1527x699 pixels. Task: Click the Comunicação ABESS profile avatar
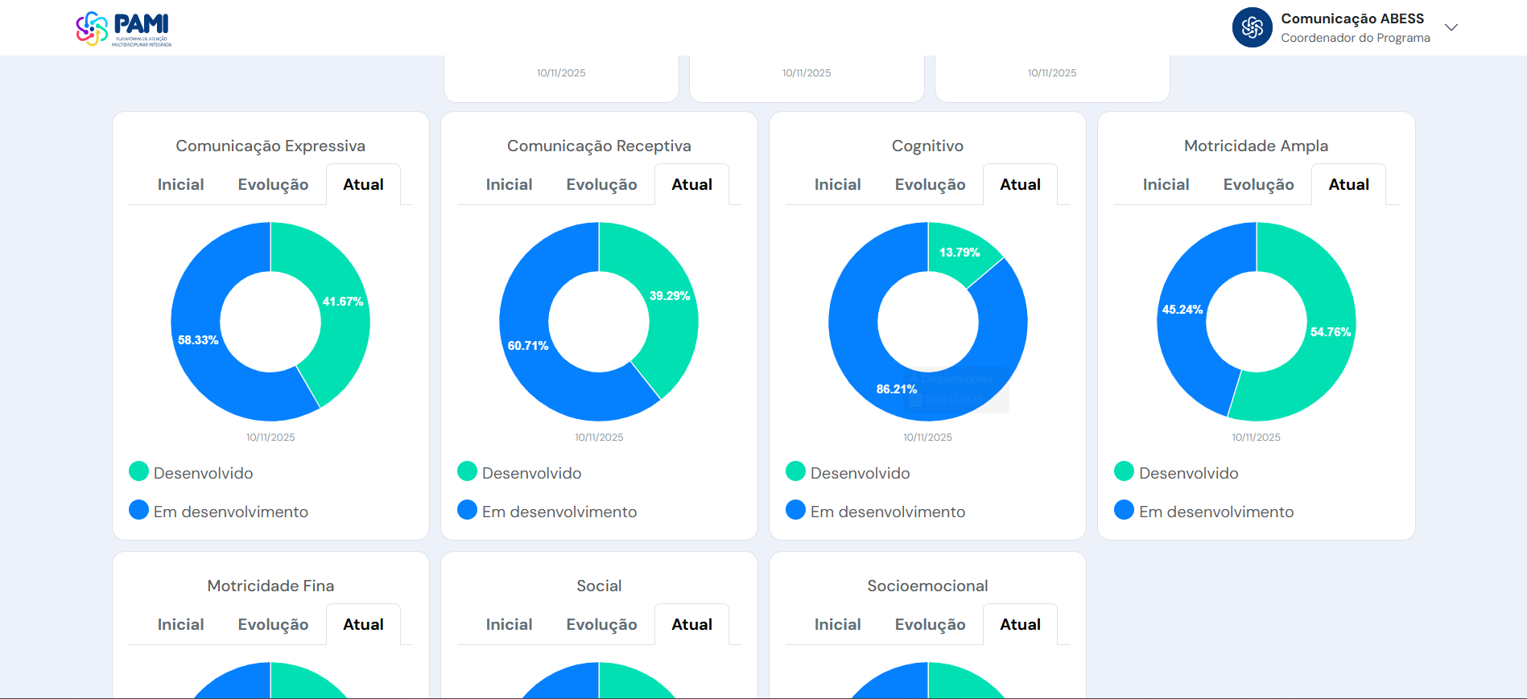(x=1252, y=28)
